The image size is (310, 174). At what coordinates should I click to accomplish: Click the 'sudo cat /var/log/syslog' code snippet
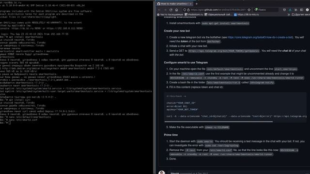click(222, 145)
